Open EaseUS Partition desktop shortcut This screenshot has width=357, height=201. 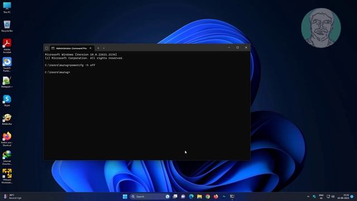[7, 65]
